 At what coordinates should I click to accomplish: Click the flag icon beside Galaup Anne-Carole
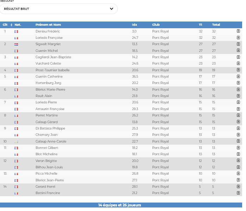tap(16, 142)
